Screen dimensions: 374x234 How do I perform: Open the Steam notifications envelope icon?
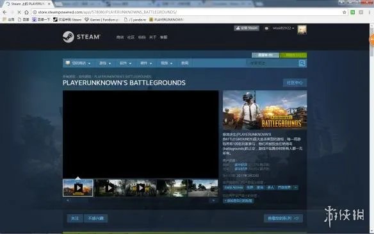(x=266, y=28)
